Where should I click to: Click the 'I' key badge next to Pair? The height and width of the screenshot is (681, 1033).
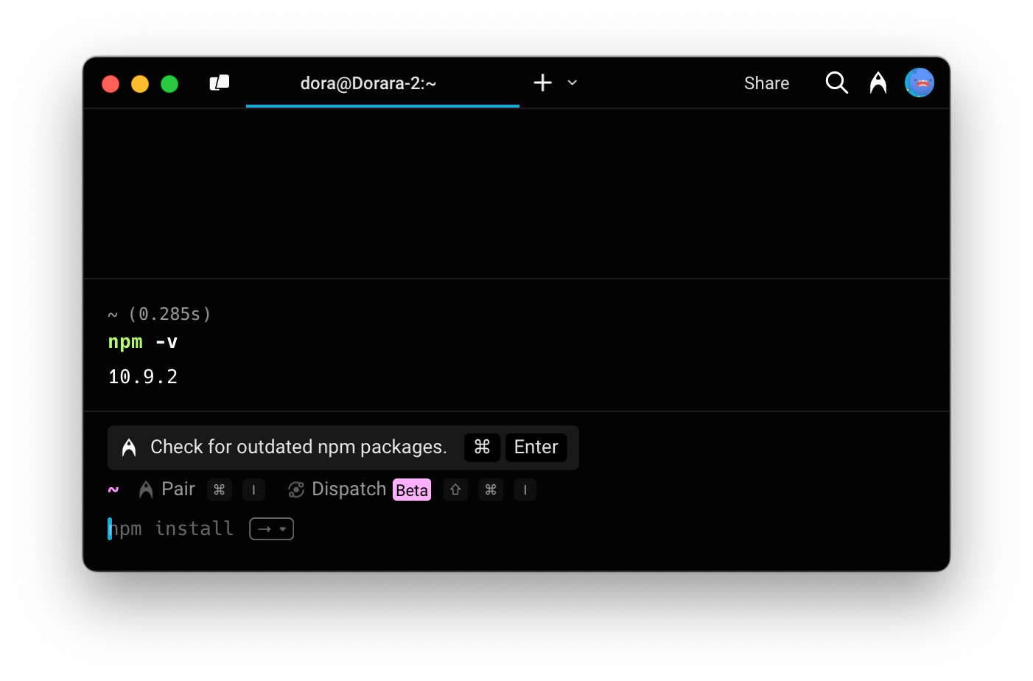pyautogui.click(x=253, y=490)
